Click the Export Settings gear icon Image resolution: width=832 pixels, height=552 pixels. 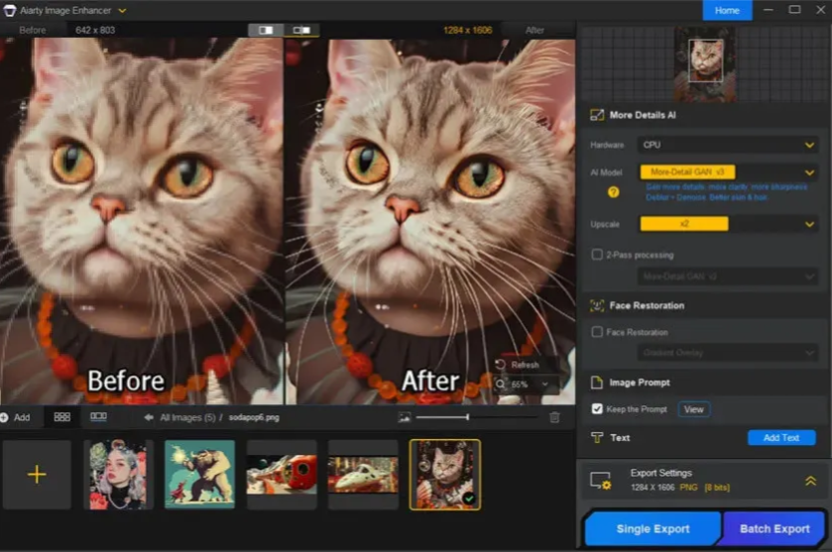click(600, 481)
